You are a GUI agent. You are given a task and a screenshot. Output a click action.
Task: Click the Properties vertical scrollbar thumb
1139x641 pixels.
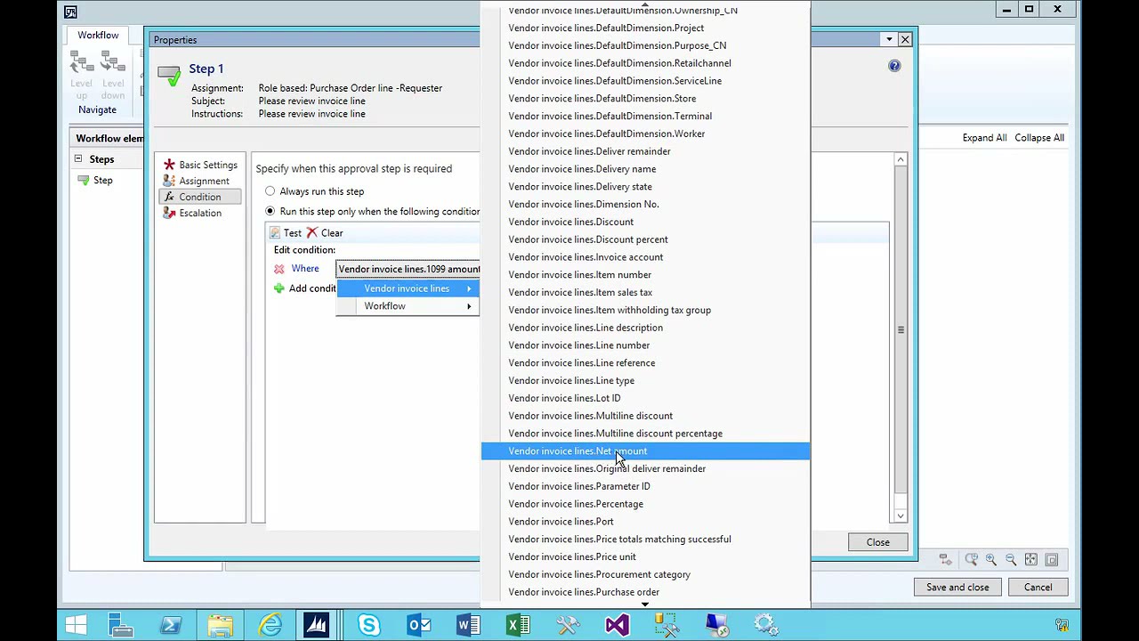[901, 330]
